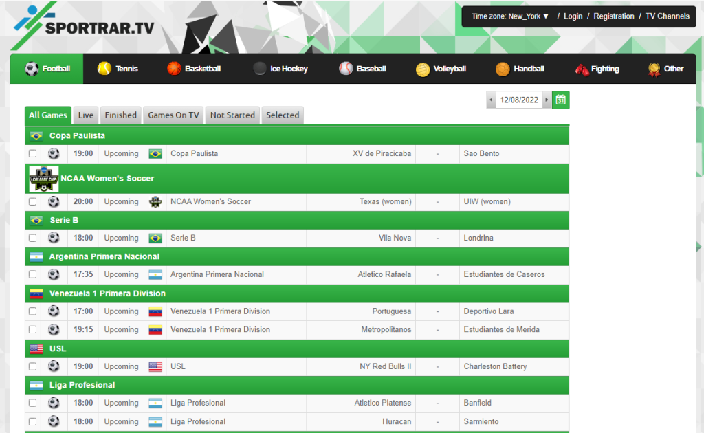Open the Football sport tab

tap(47, 69)
